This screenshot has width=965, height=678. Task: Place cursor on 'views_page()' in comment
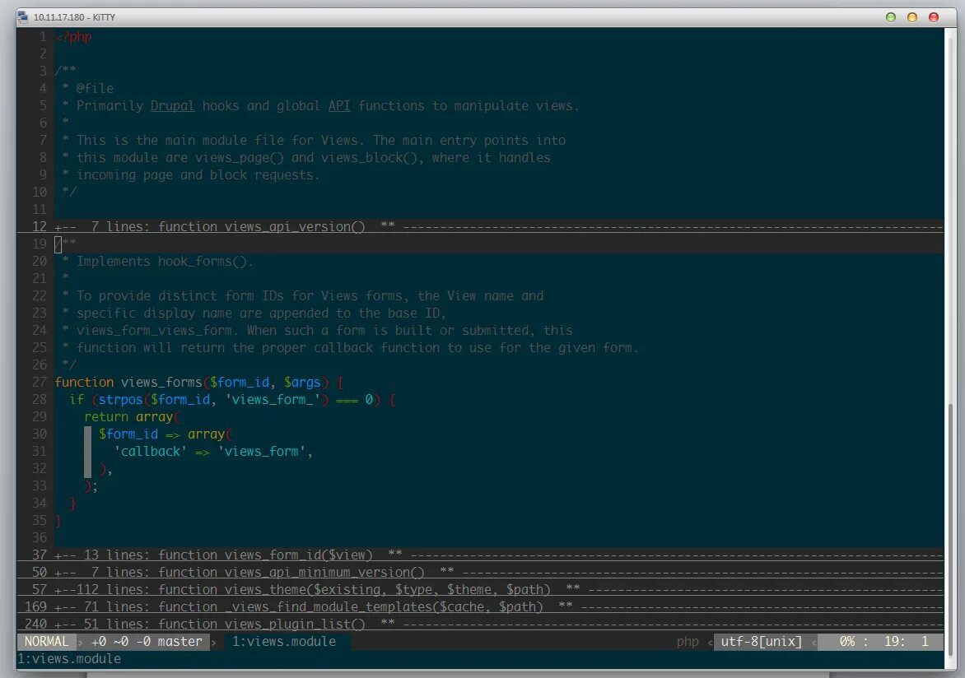pyautogui.click(x=240, y=157)
